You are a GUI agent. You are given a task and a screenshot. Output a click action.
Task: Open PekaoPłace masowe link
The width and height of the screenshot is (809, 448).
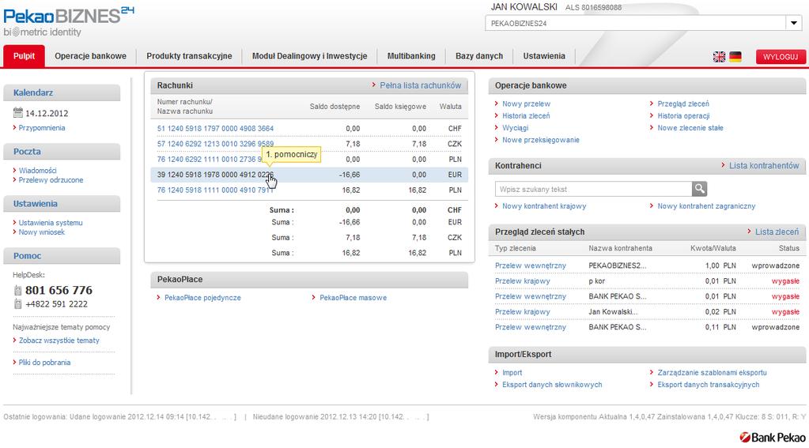(x=353, y=298)
